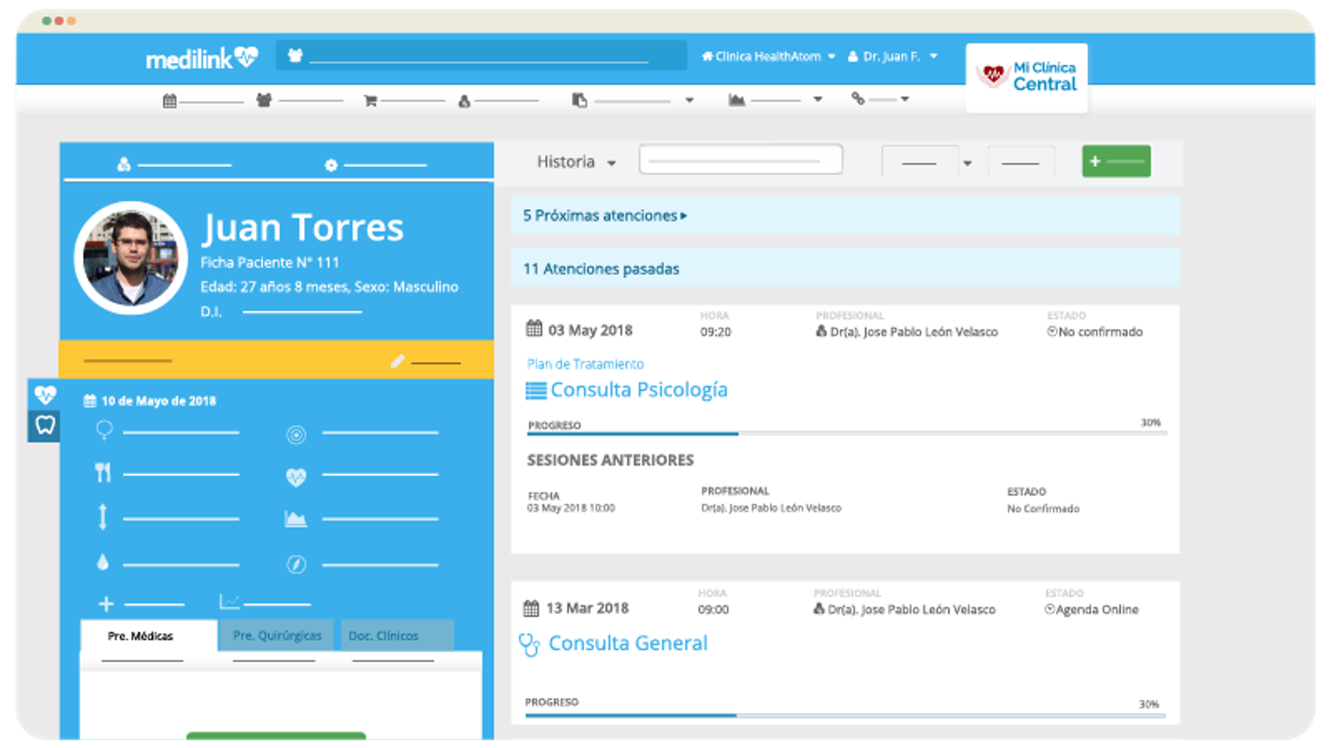Click the water drop vital icon
This screenshot has height=748, width=1332.
pyautogui.click(x=103, y=562)
